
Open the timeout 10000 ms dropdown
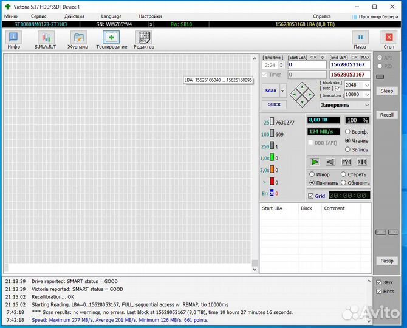[367, 95]
